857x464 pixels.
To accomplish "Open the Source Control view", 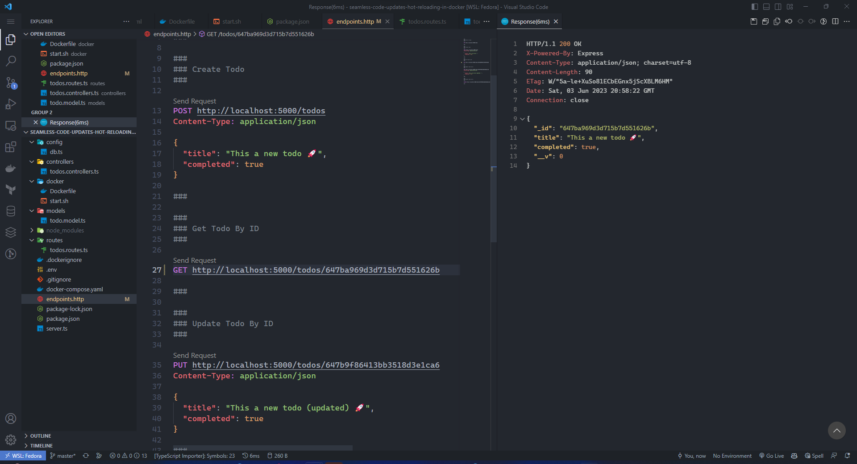I will pyautogui.click(x=11, y=83).
